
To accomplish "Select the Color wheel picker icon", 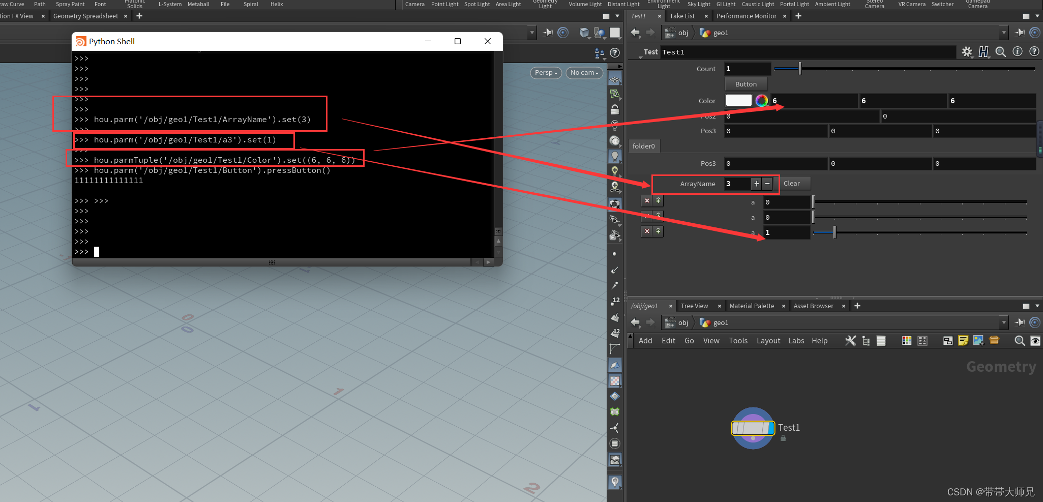I will pyautogui.click(x=762, y=101).
